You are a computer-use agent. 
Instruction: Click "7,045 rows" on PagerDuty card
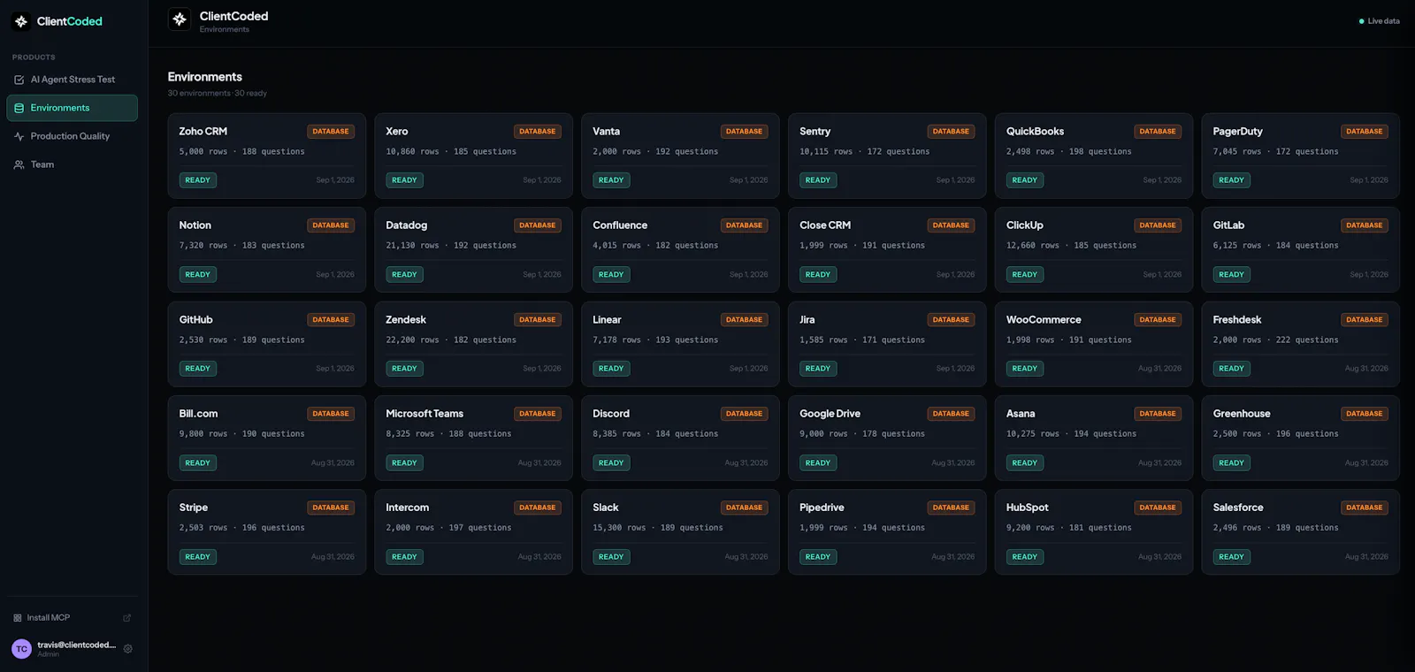click(x=1237, y=152)
